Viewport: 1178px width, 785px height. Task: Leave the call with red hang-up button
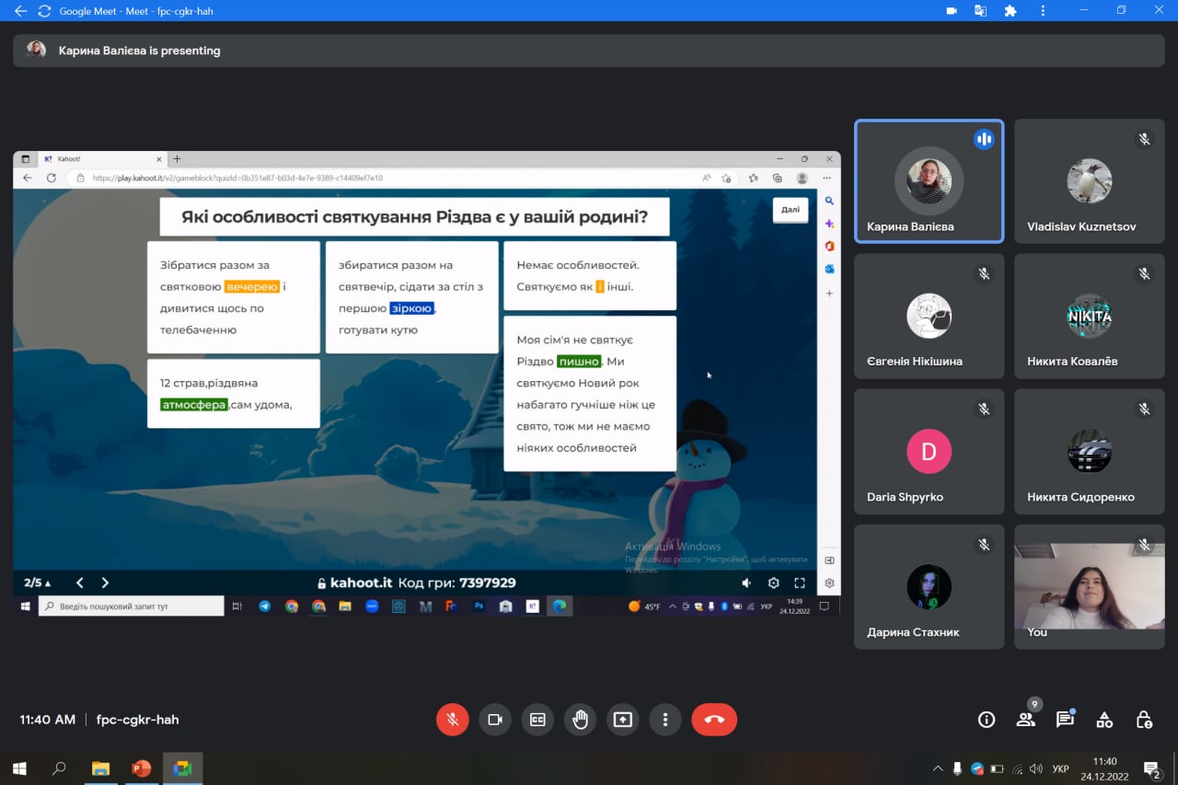tap(714, 720)
